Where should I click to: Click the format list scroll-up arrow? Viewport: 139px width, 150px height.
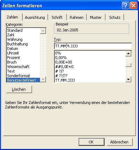129,53
